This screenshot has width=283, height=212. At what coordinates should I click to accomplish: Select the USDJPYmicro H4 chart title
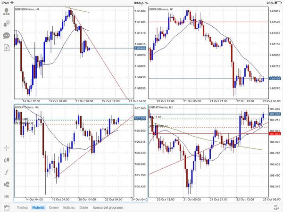pos(27,107)
